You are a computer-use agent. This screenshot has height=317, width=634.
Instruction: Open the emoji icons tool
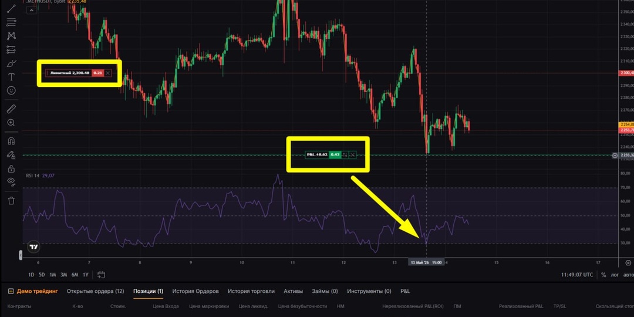11,90
